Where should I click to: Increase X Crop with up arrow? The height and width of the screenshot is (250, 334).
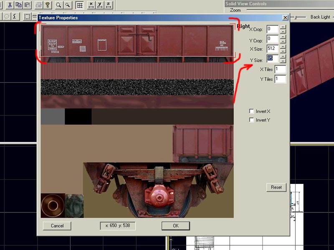(x=283, y=27)
